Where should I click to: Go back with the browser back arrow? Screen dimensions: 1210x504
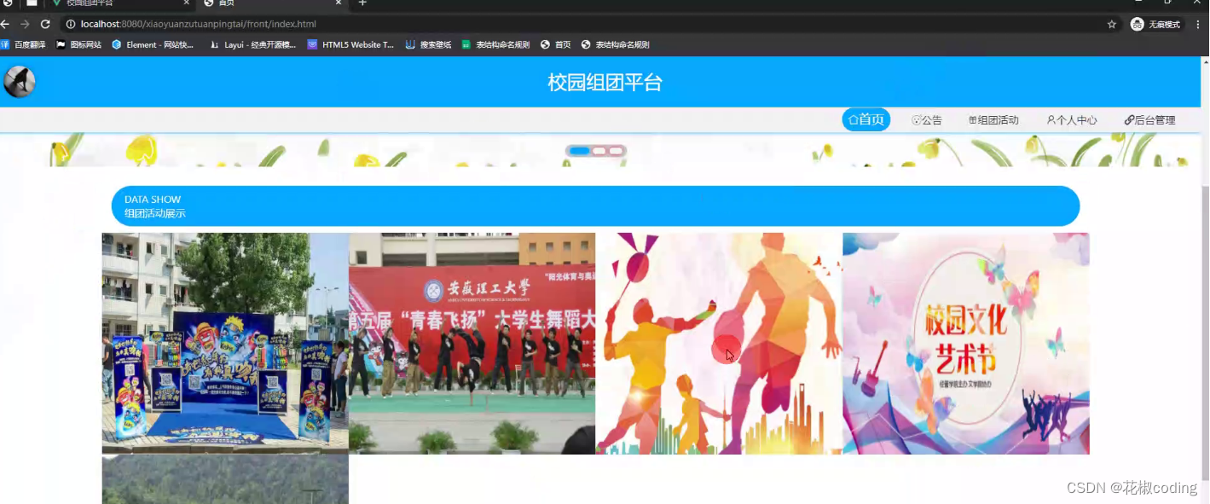(5, 24)
